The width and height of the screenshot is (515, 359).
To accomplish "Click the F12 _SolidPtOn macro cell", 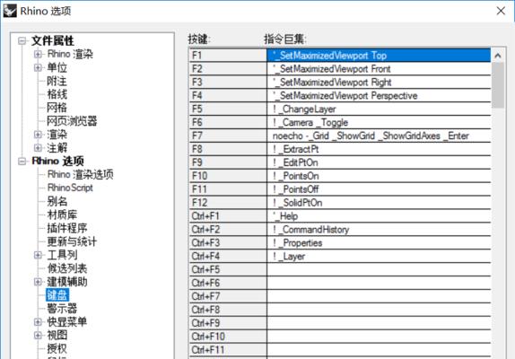I will tap(379, 203).
